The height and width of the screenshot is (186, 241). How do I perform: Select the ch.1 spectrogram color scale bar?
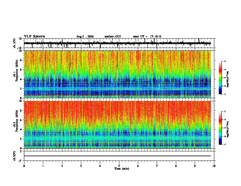pyautogui.click(x=220, y=78)
